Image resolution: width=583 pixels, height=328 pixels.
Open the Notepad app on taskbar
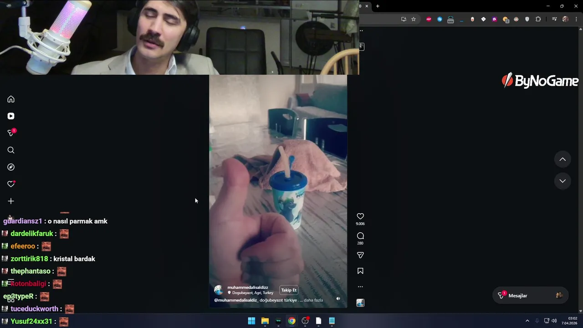click(x=332, y=321)
